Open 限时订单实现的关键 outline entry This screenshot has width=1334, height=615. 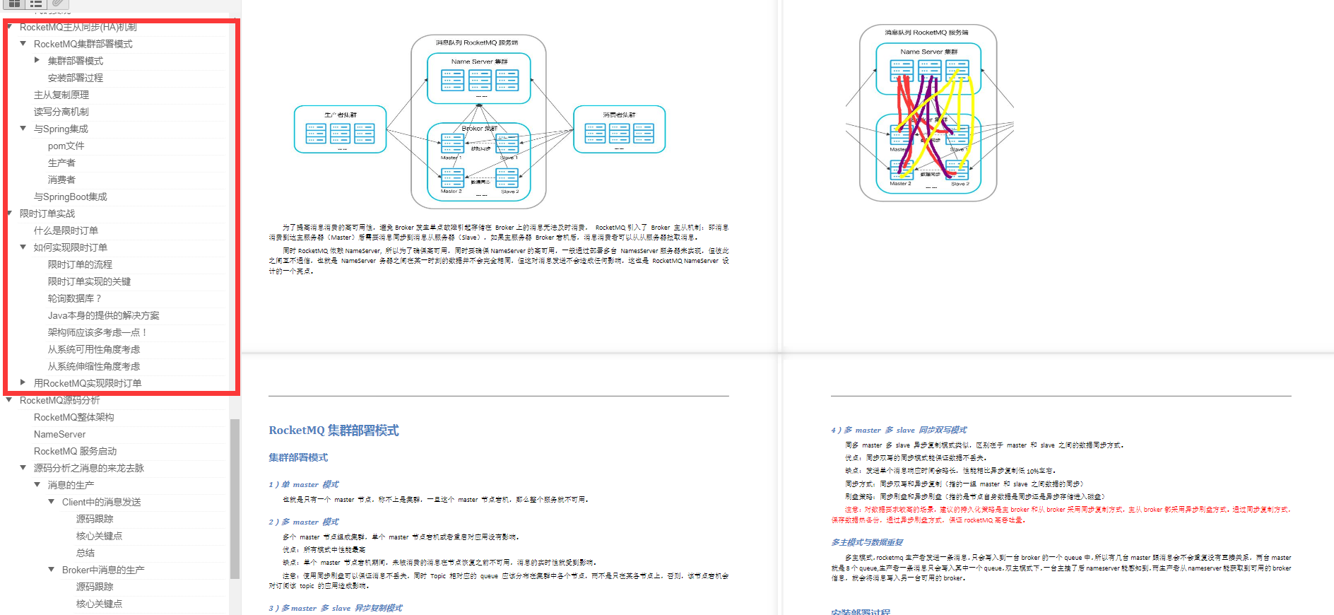pyautogui.click(x=89, y=281)
